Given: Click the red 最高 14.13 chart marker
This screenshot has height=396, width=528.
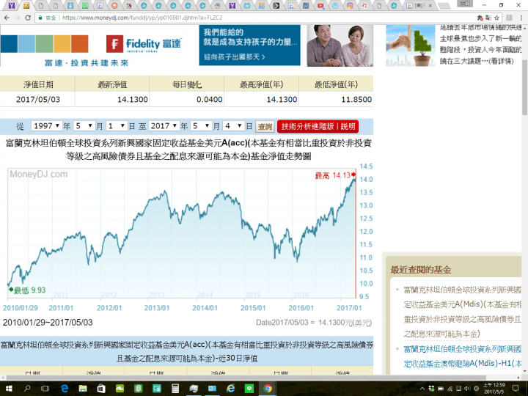Looking at the screenshot, I should click(335, 175).
